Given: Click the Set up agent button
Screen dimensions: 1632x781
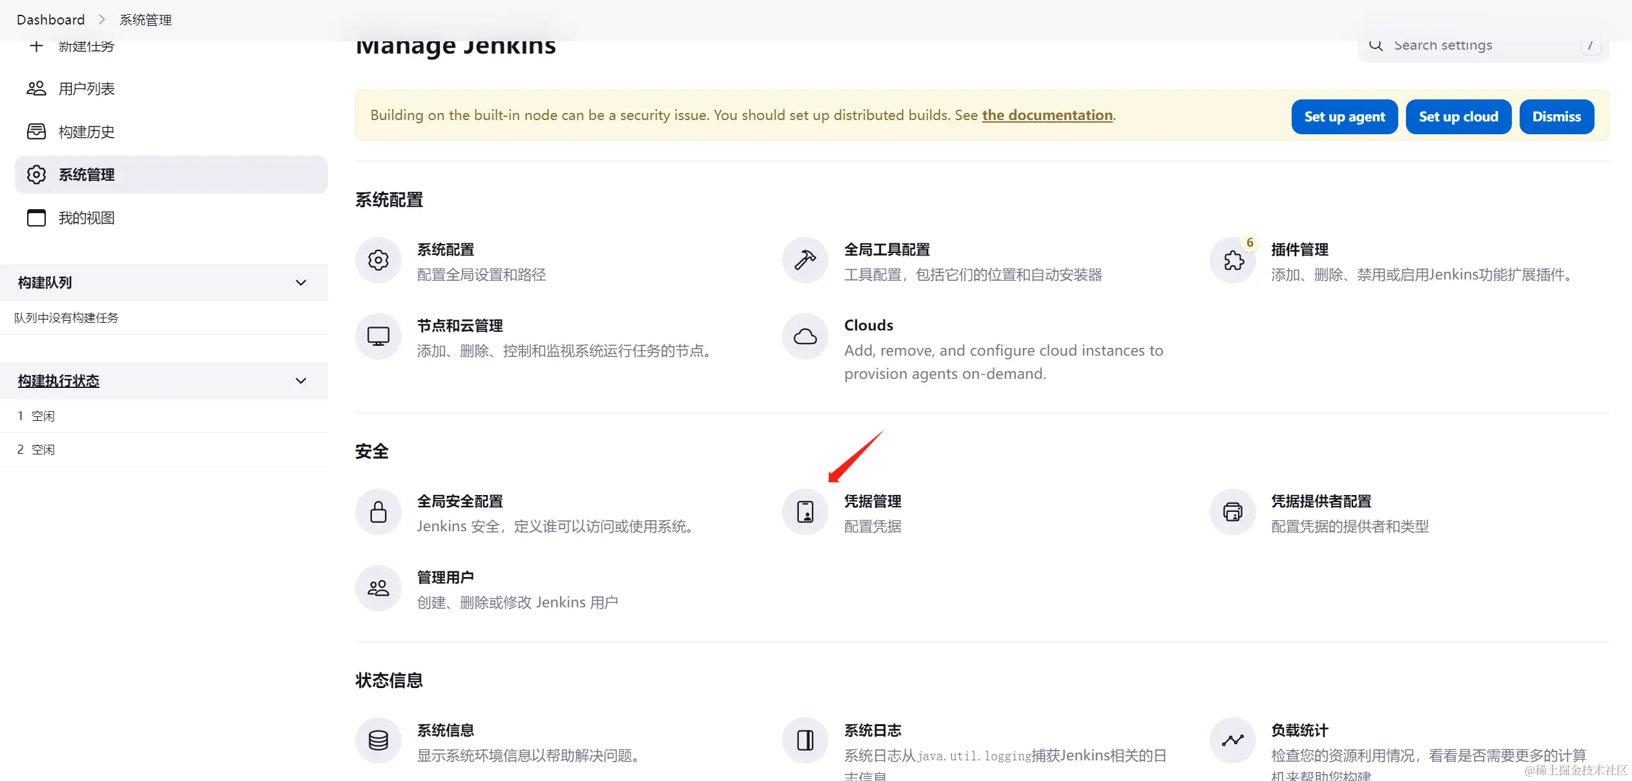Looking at the screenshot, I should [1344, 117].
